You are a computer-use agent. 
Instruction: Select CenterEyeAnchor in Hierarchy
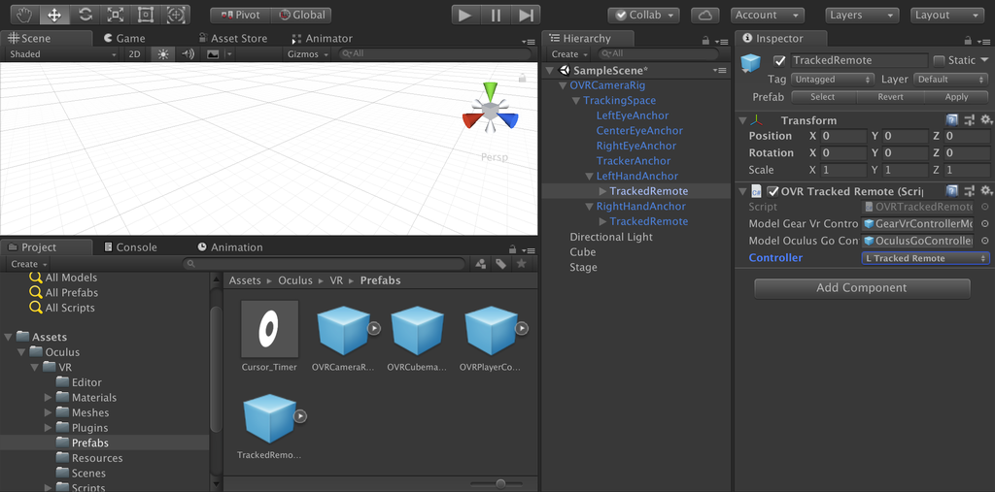click(x=639, y=131)
